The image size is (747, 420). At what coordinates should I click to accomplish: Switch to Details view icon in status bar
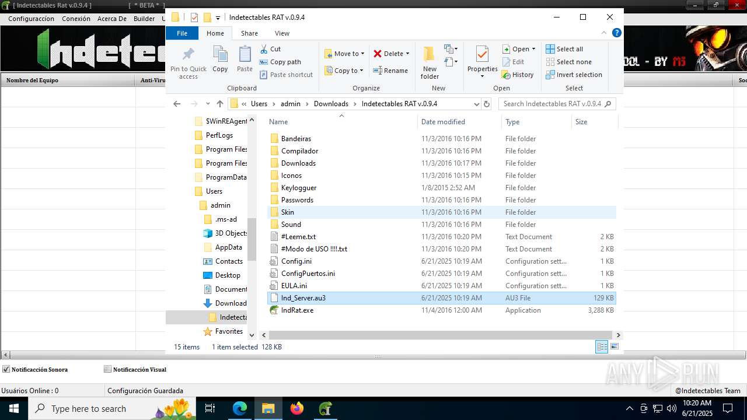tap(602, 347)
